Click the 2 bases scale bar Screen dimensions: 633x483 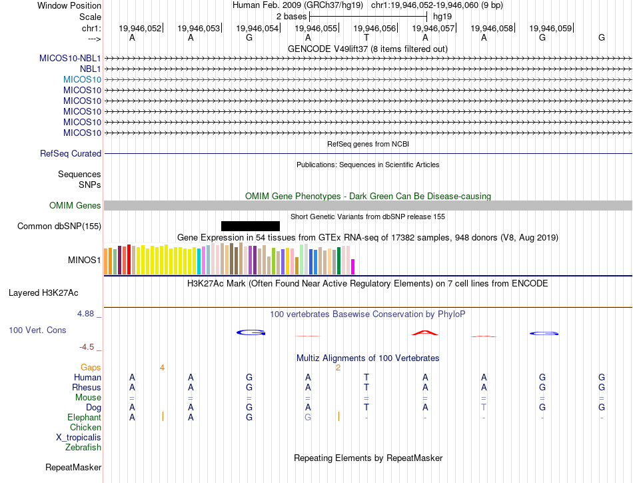[368, 15]
